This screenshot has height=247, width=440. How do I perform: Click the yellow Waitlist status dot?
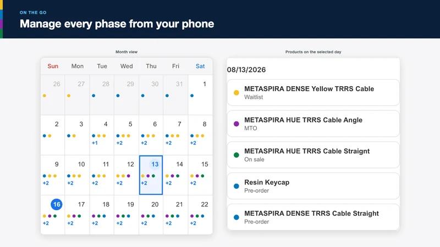237,93
